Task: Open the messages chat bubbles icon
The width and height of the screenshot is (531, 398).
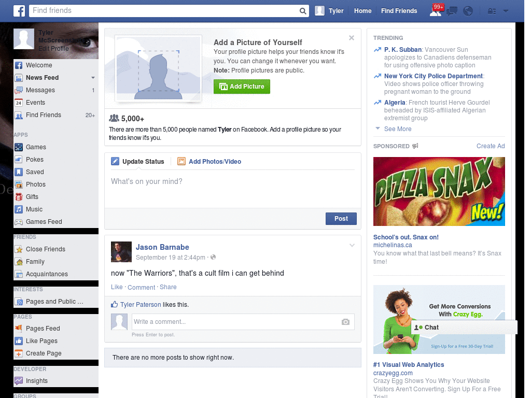Action: point(452,11)
